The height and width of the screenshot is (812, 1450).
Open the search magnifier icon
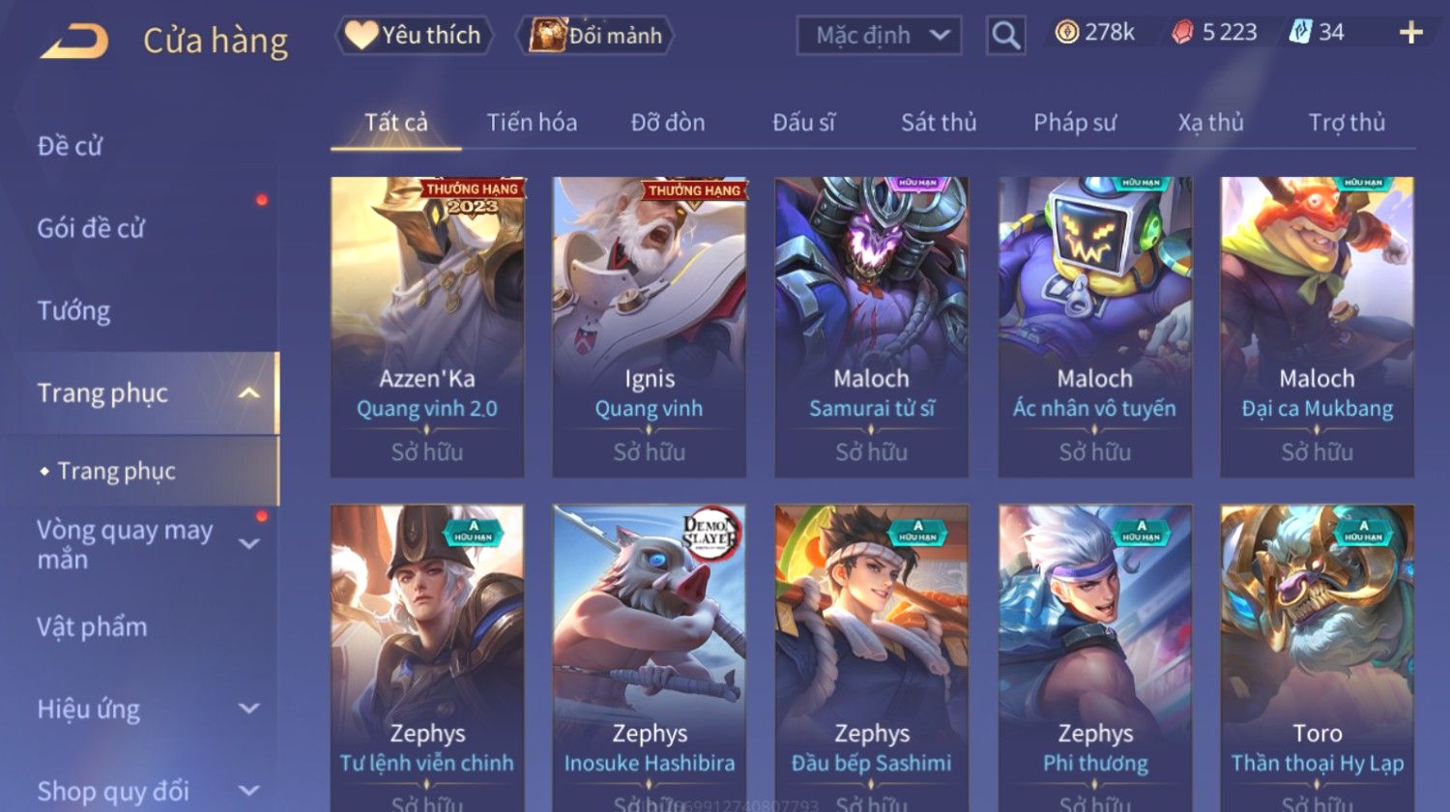tap(1005, 36)
